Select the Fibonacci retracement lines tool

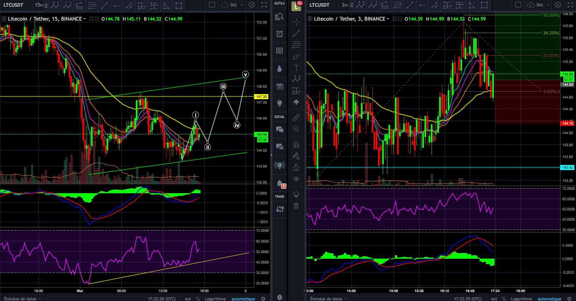pos(296,45)
